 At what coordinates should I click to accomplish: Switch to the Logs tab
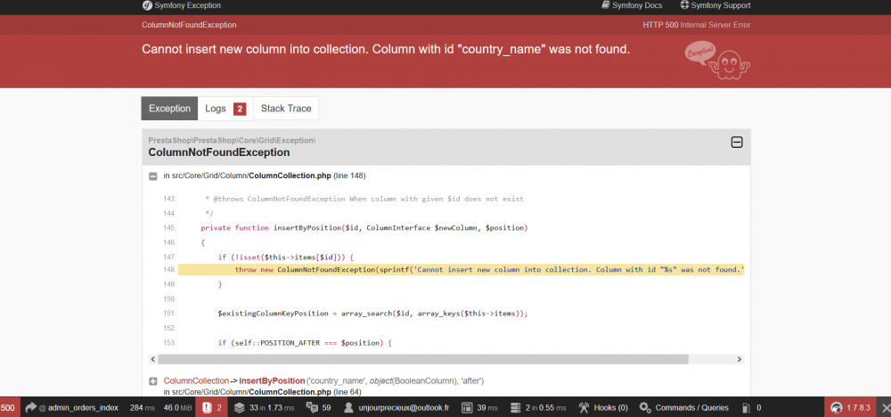225,109
